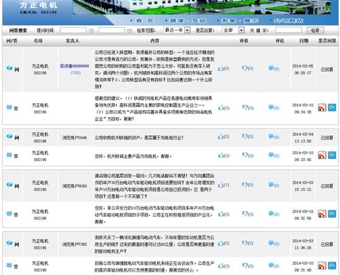Open comments on the 09:31:48 answer
Screen dimensions: 340x275
coord(273,265)
